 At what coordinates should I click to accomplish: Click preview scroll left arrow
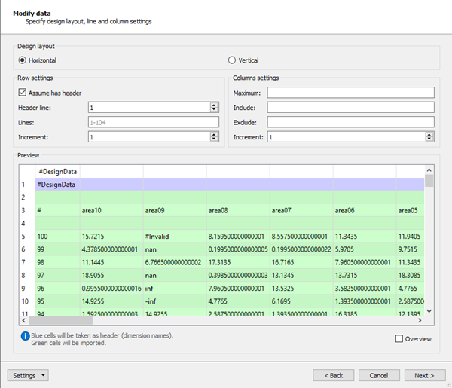pyautogui.click(x=24, y=320)
